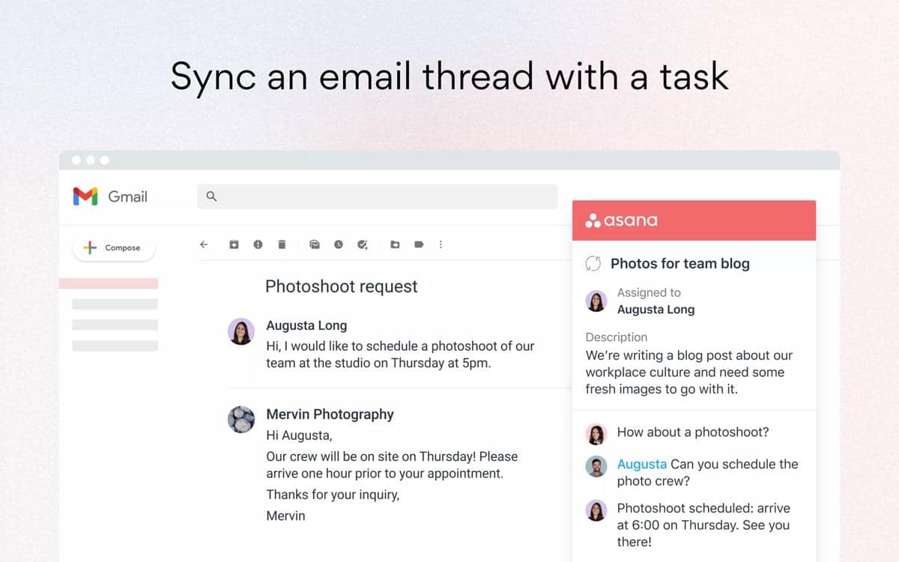The height and width of the screenshot is (562, 899).
Task: Go back to the inbox
Action: click(x=203, y=244)
